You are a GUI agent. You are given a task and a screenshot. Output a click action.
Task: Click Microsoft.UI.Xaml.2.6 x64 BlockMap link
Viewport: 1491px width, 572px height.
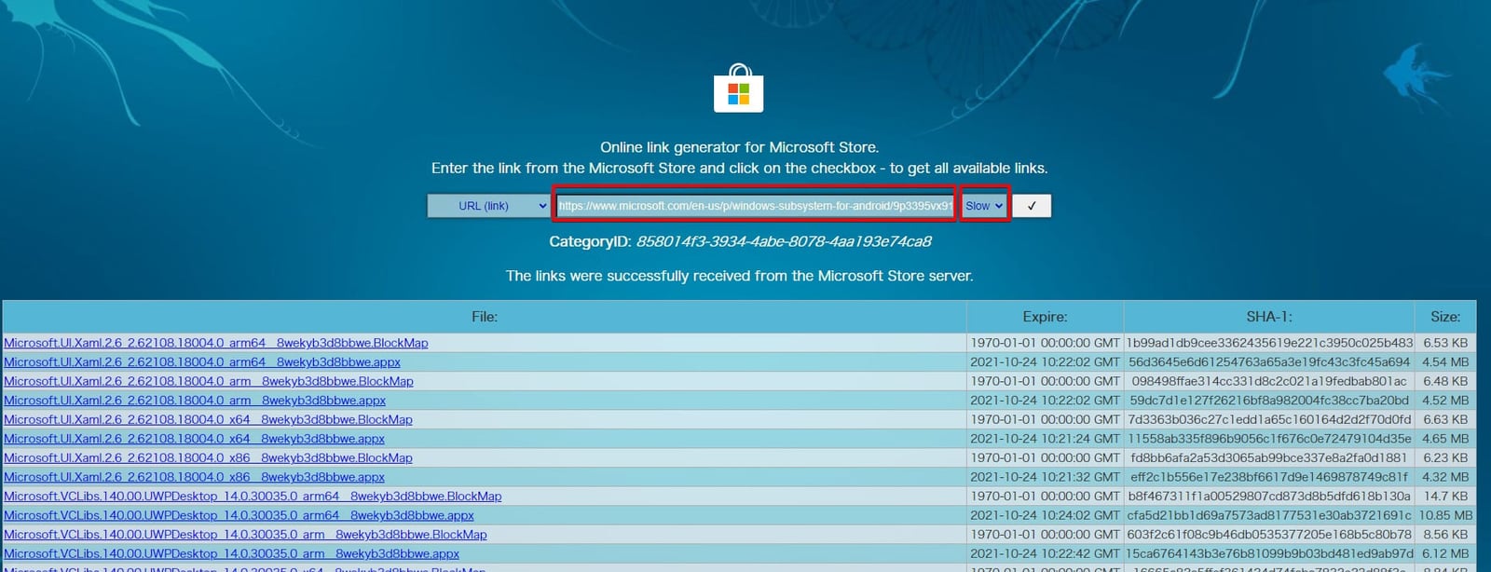point(208,420)
